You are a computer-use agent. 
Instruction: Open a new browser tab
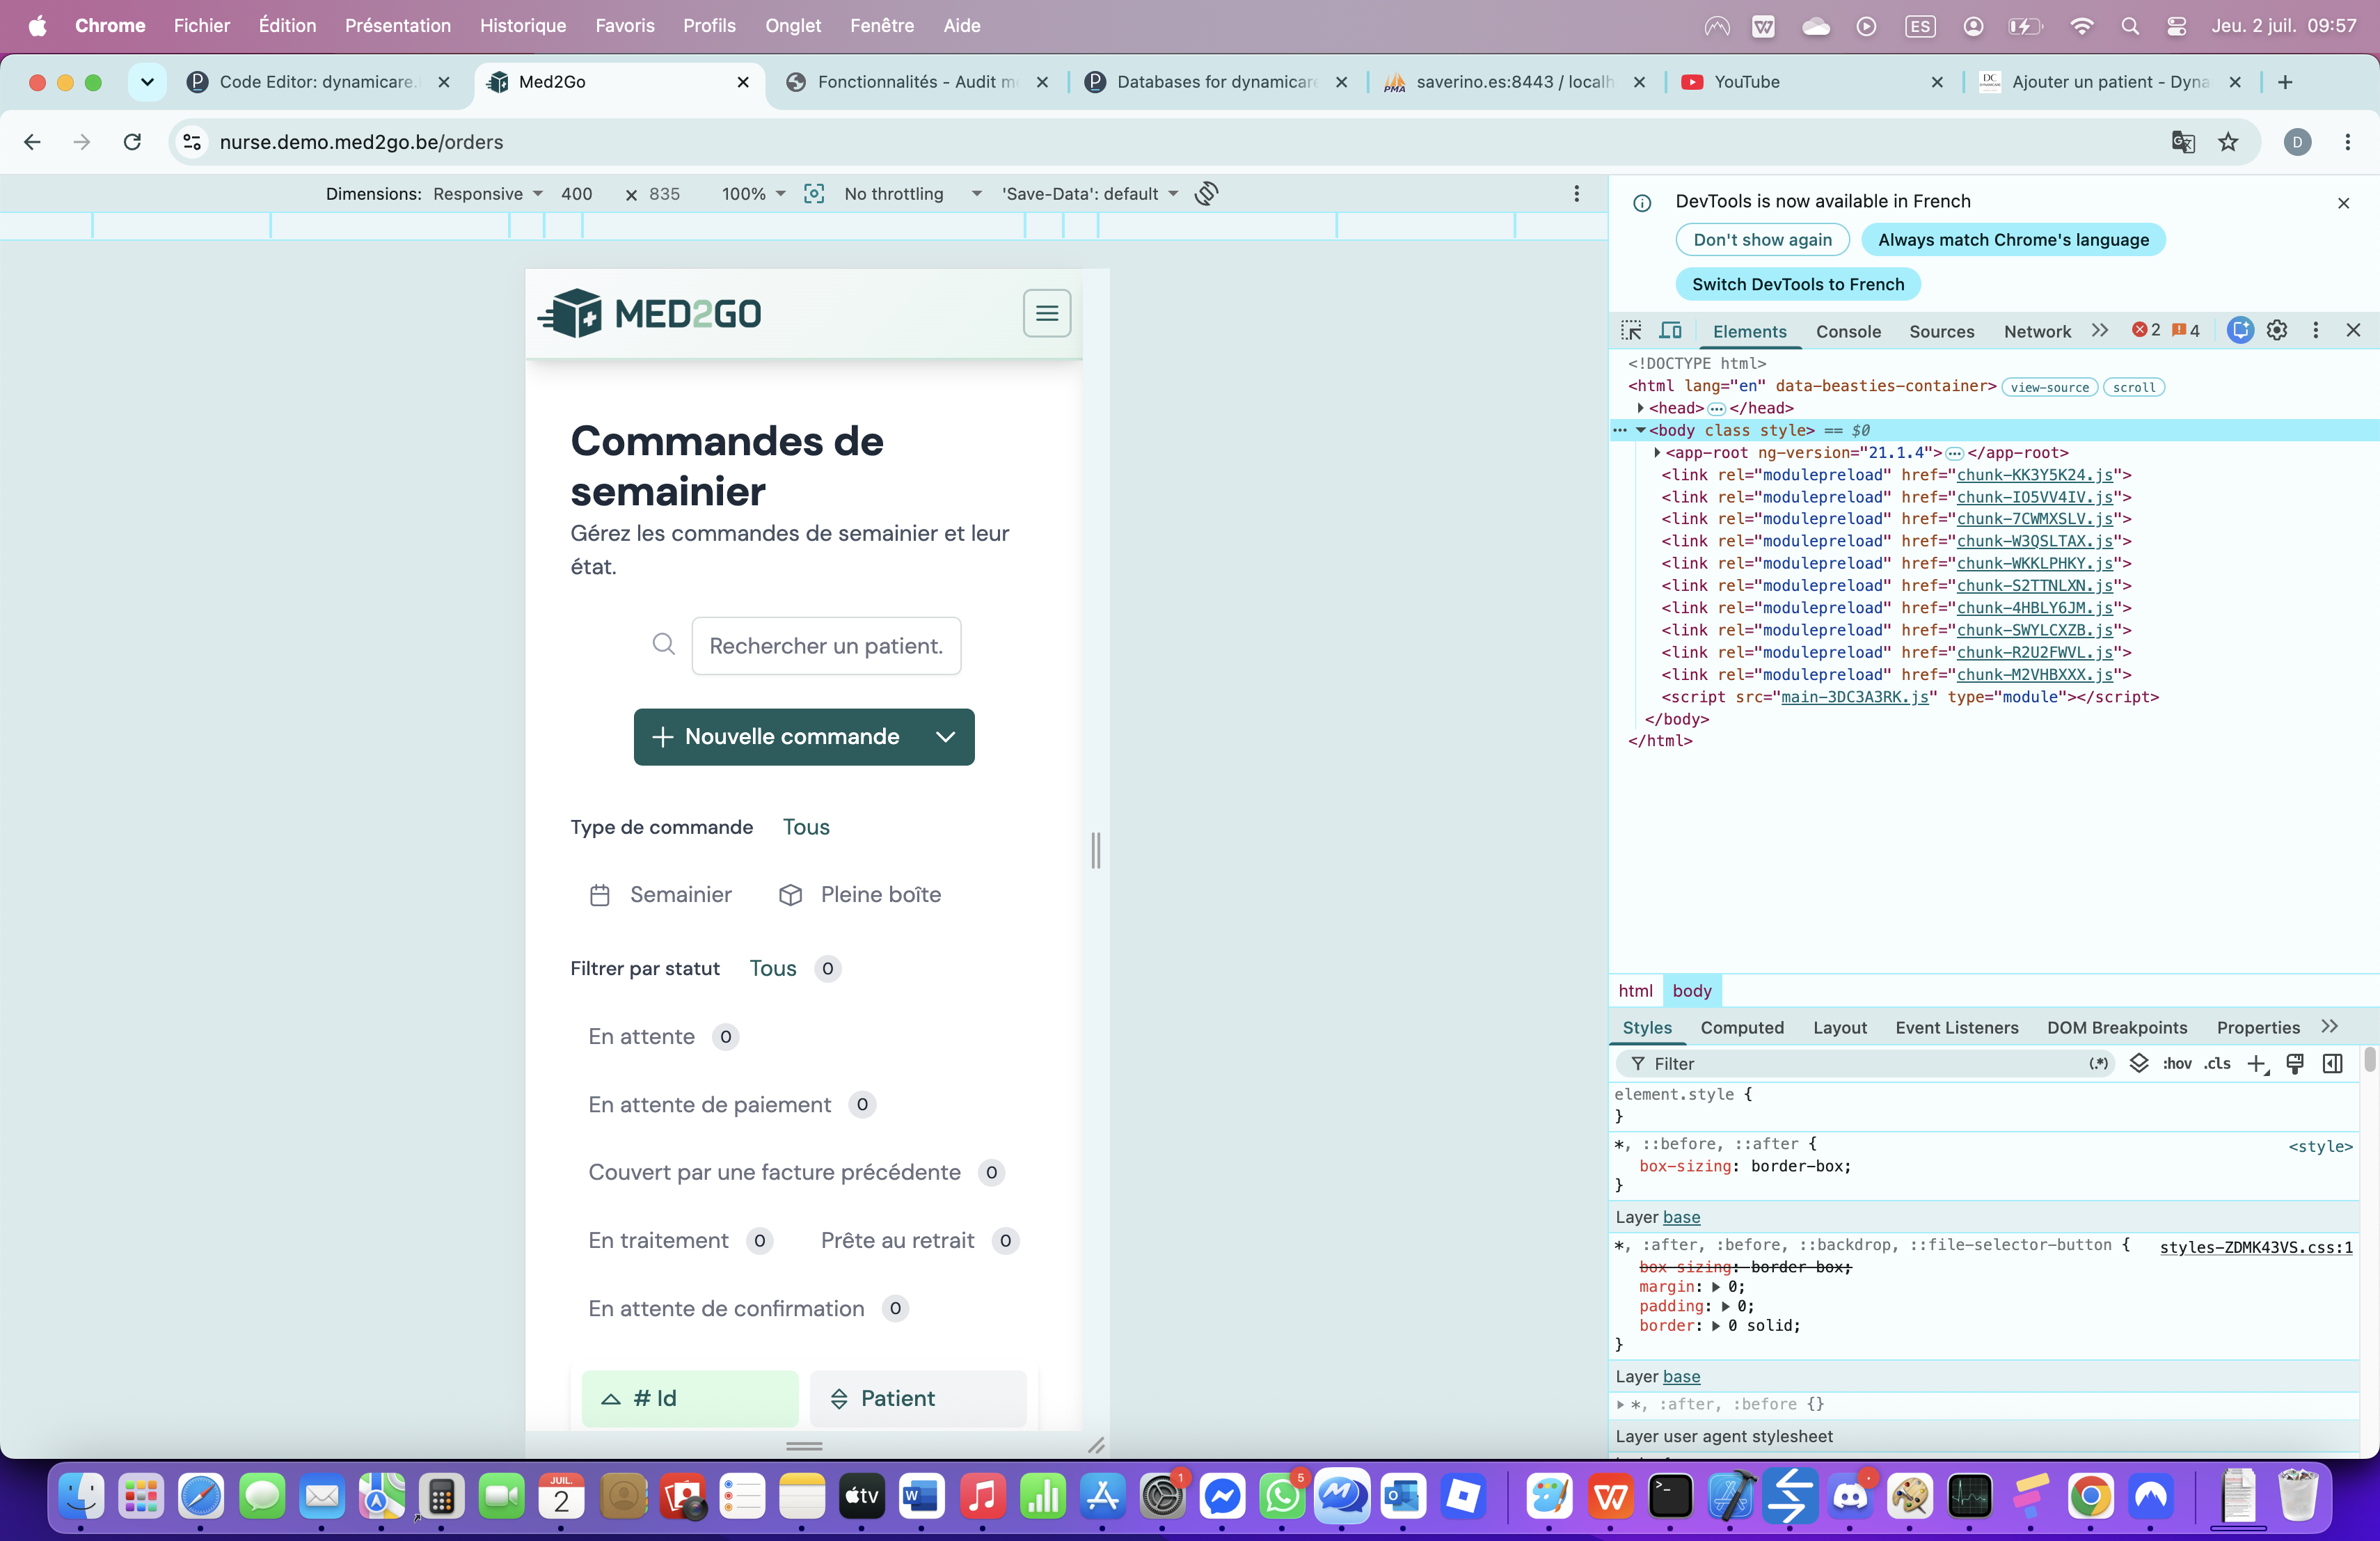2285,82
